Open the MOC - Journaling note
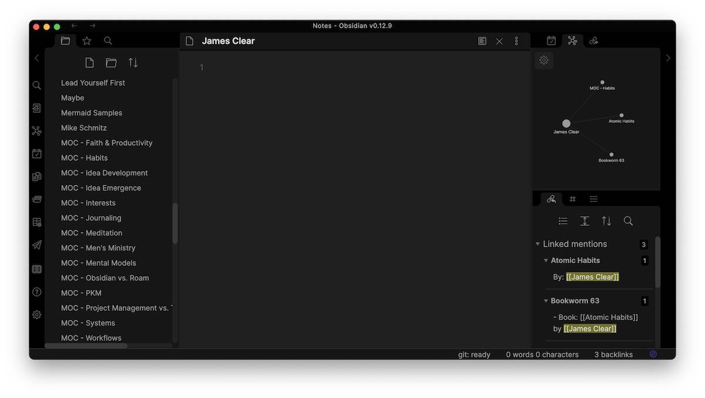 [91, 218]
